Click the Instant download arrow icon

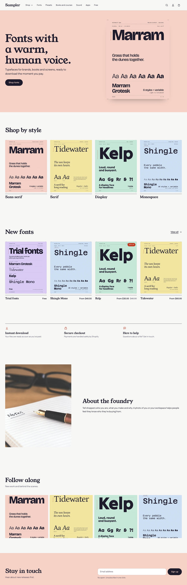point(7,328)
